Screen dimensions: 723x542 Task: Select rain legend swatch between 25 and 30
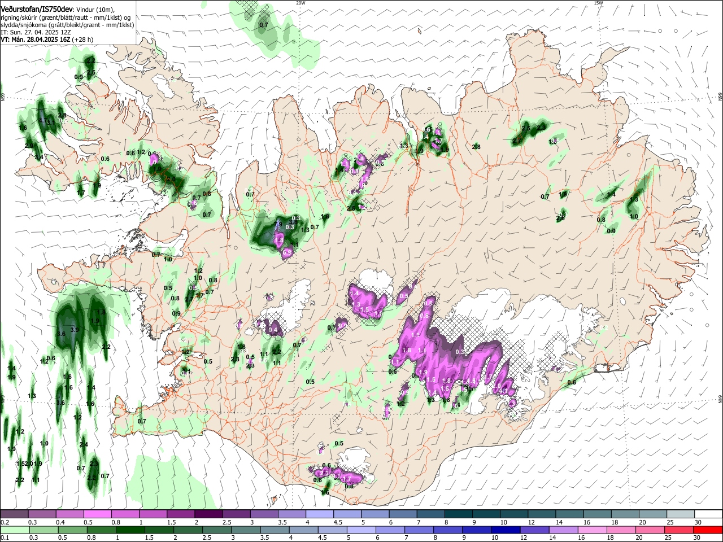(x=680, y=530)
